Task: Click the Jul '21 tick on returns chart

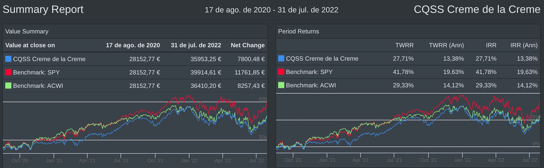Action: (x=394, y=160)
